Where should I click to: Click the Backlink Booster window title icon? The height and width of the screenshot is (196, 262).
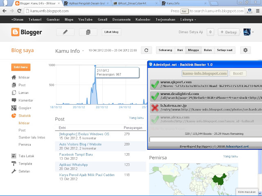[151, 65]
